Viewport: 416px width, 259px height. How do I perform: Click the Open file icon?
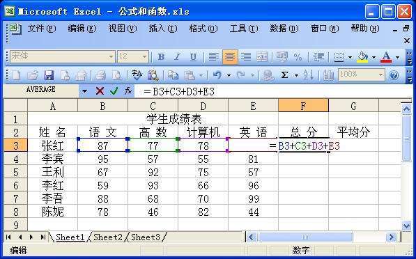[32, 76]
